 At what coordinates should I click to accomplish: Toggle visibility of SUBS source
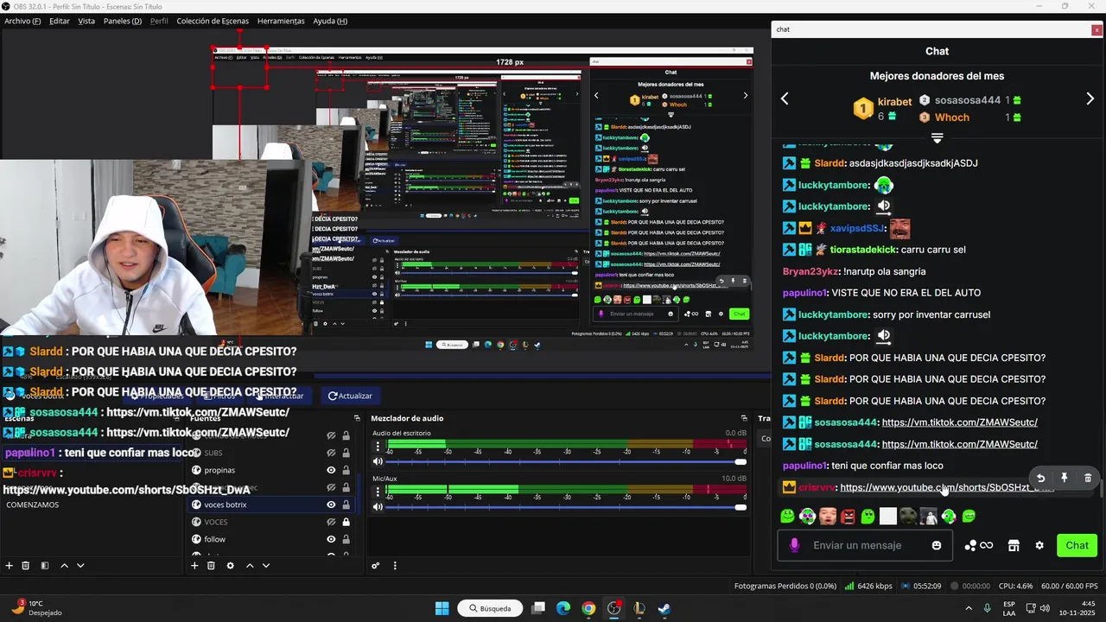(x=331, y=453)
